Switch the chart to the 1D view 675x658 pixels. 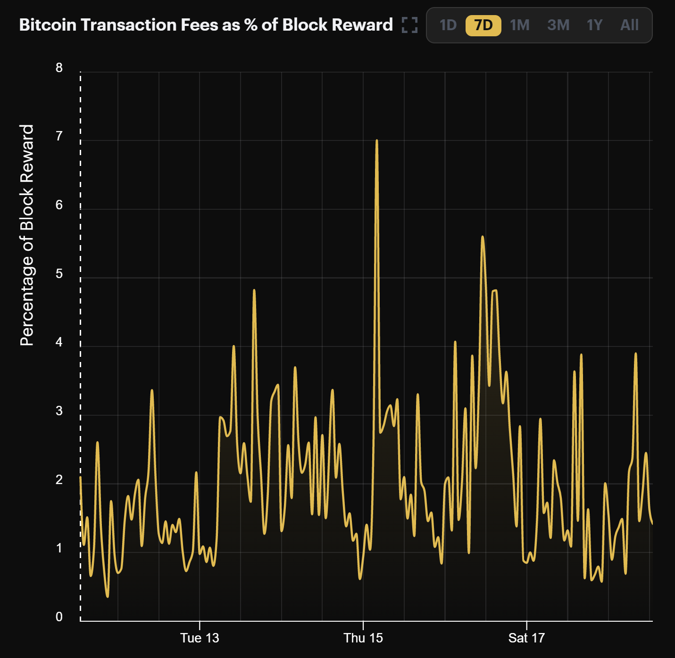coord(448,25)
